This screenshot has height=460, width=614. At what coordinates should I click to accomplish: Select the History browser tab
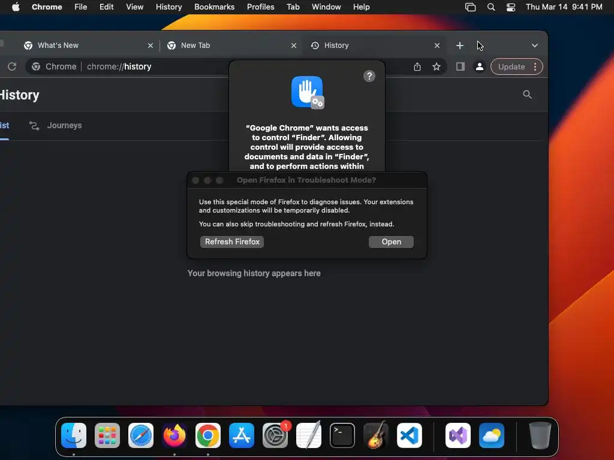click(374, 46)
